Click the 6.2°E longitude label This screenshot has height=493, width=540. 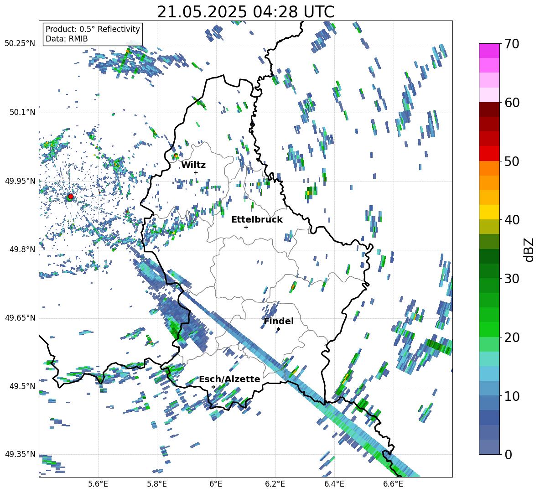click(x=275, y=484)
